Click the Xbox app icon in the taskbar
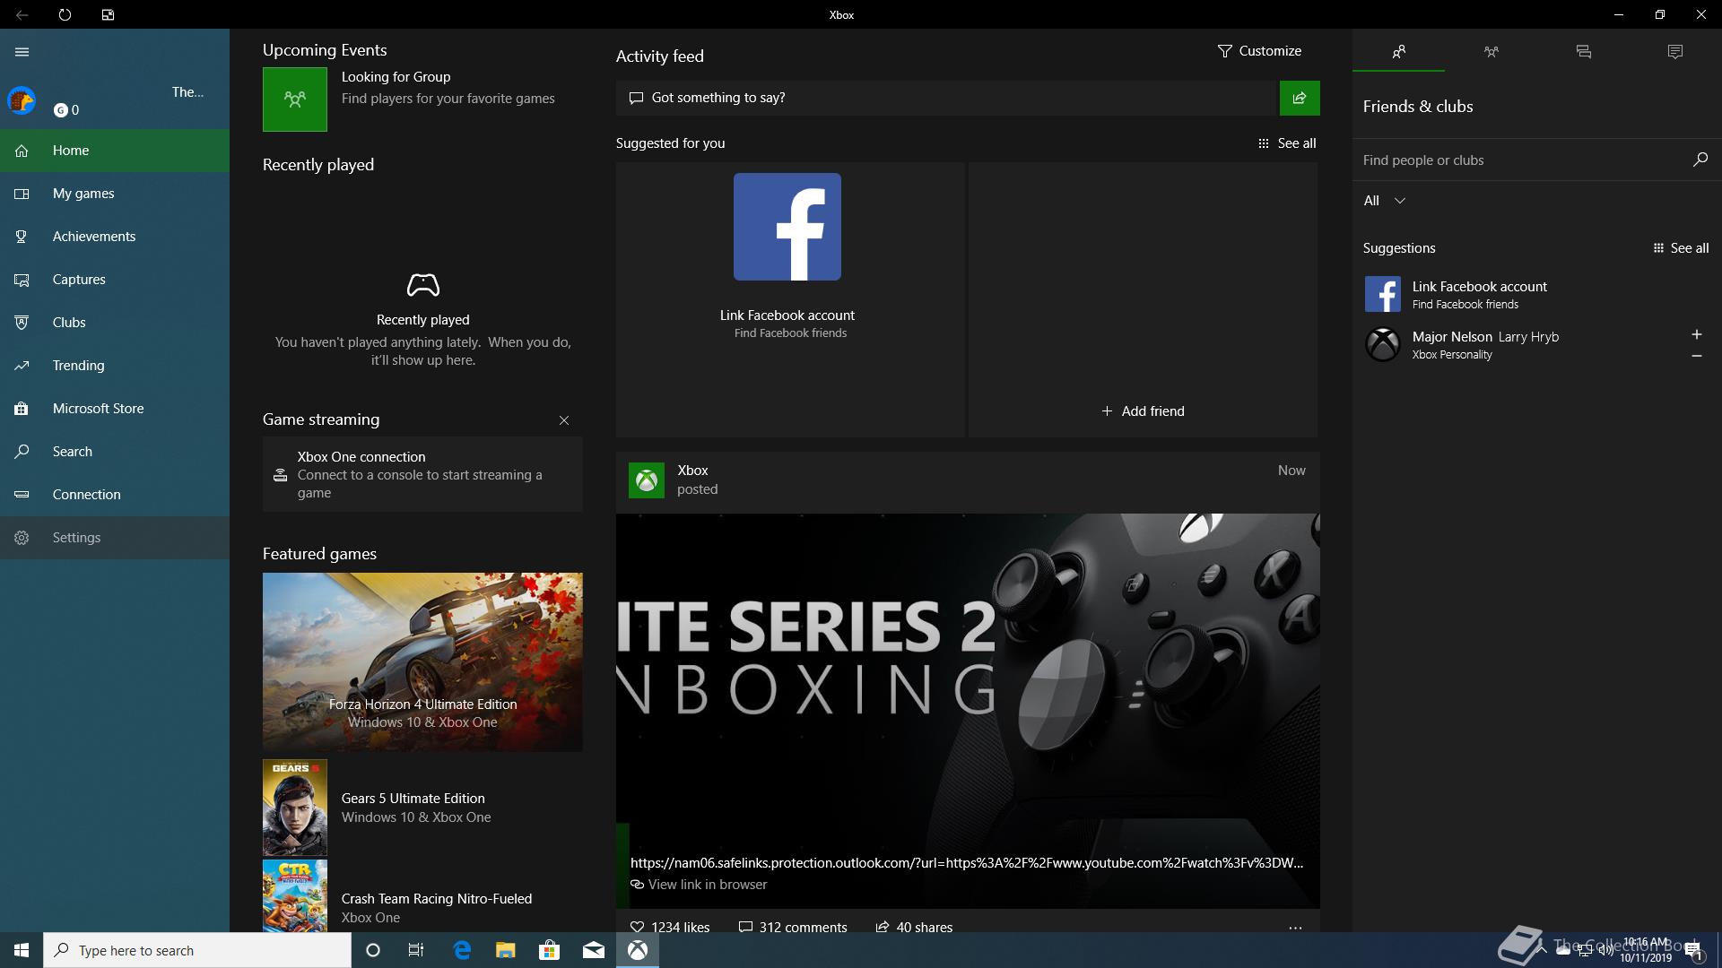1722x968 pixels. (x=638, y=950)
